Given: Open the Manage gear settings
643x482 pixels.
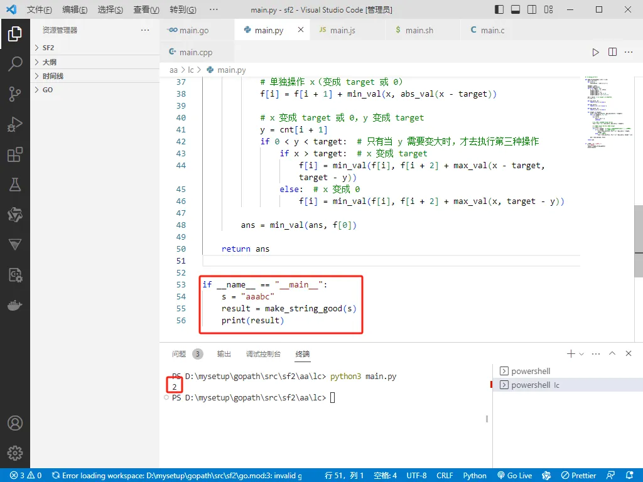Looking at the screenshot, I should (15, 453).
